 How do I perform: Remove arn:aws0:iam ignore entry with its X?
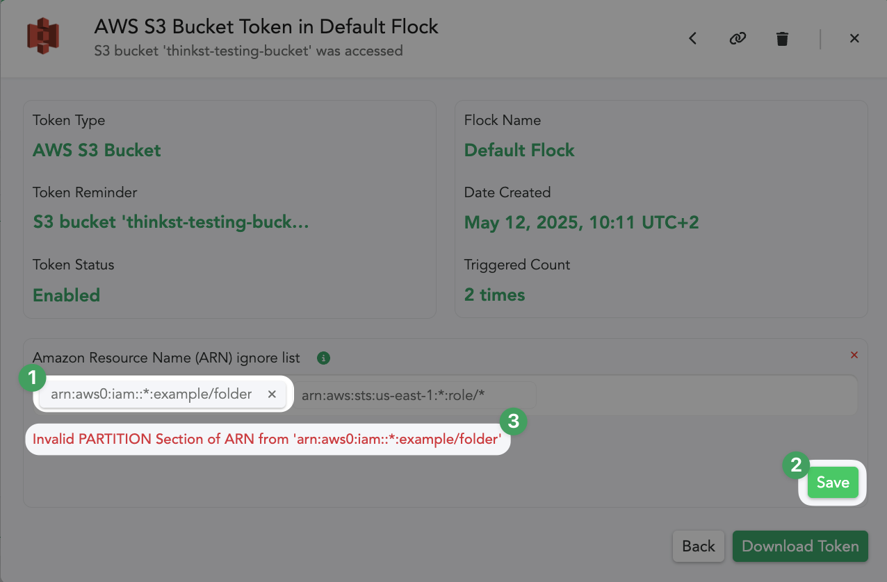272,394
